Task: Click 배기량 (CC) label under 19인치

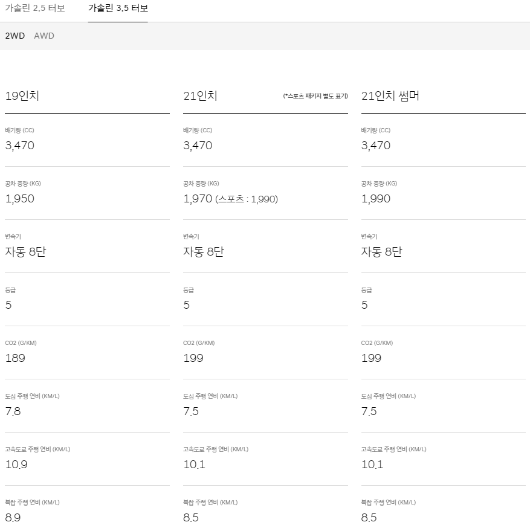Action: [x=19, y=130]
